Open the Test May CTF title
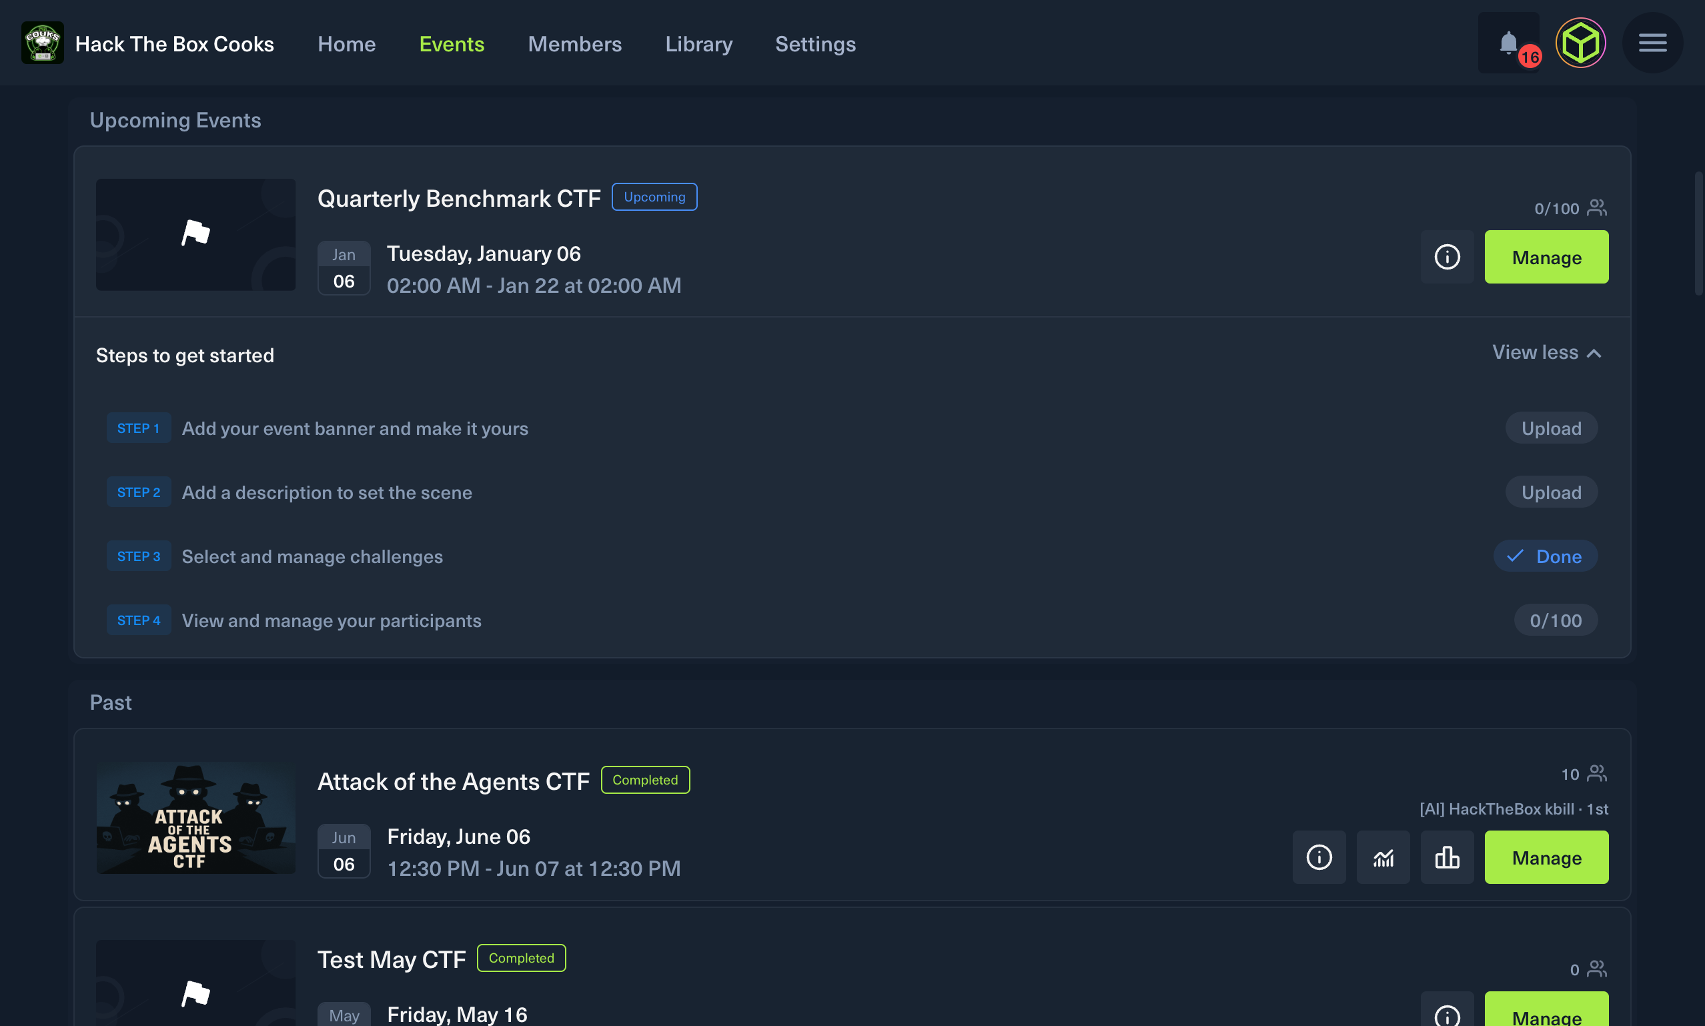 pyautogui.click(x=392, y=960)
